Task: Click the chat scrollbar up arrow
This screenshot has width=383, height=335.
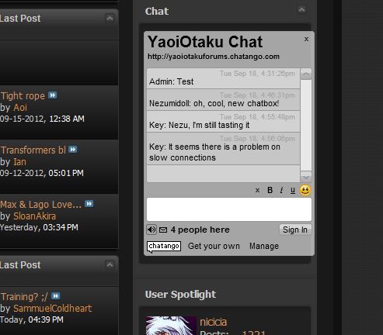Action: [x=306, y=74]
